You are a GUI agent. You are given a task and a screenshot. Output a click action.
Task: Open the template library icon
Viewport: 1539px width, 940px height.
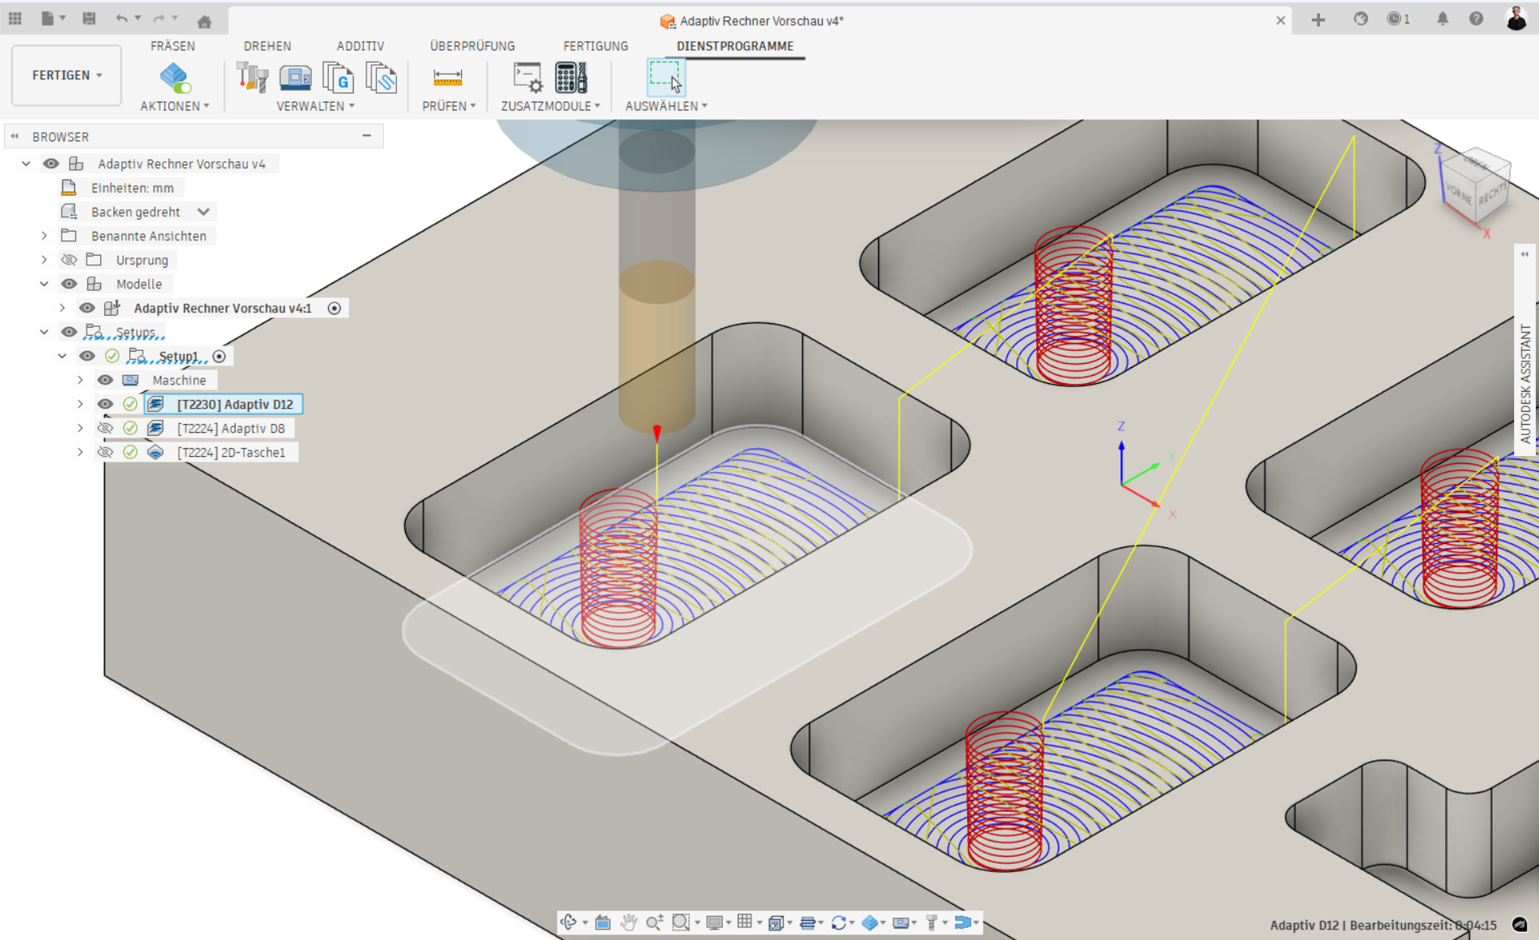[x=381, y=78]
